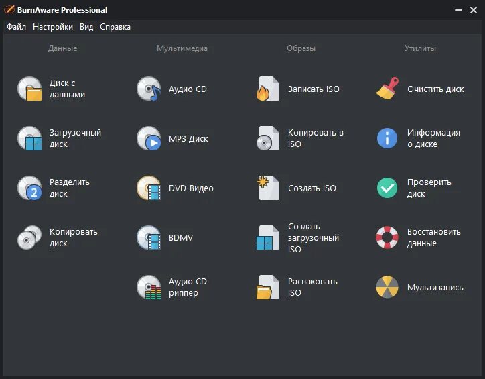Click the Аудио CD риппер label
Image resolution: width=485 pixels, height=379 pixels.
click(188, 287)
